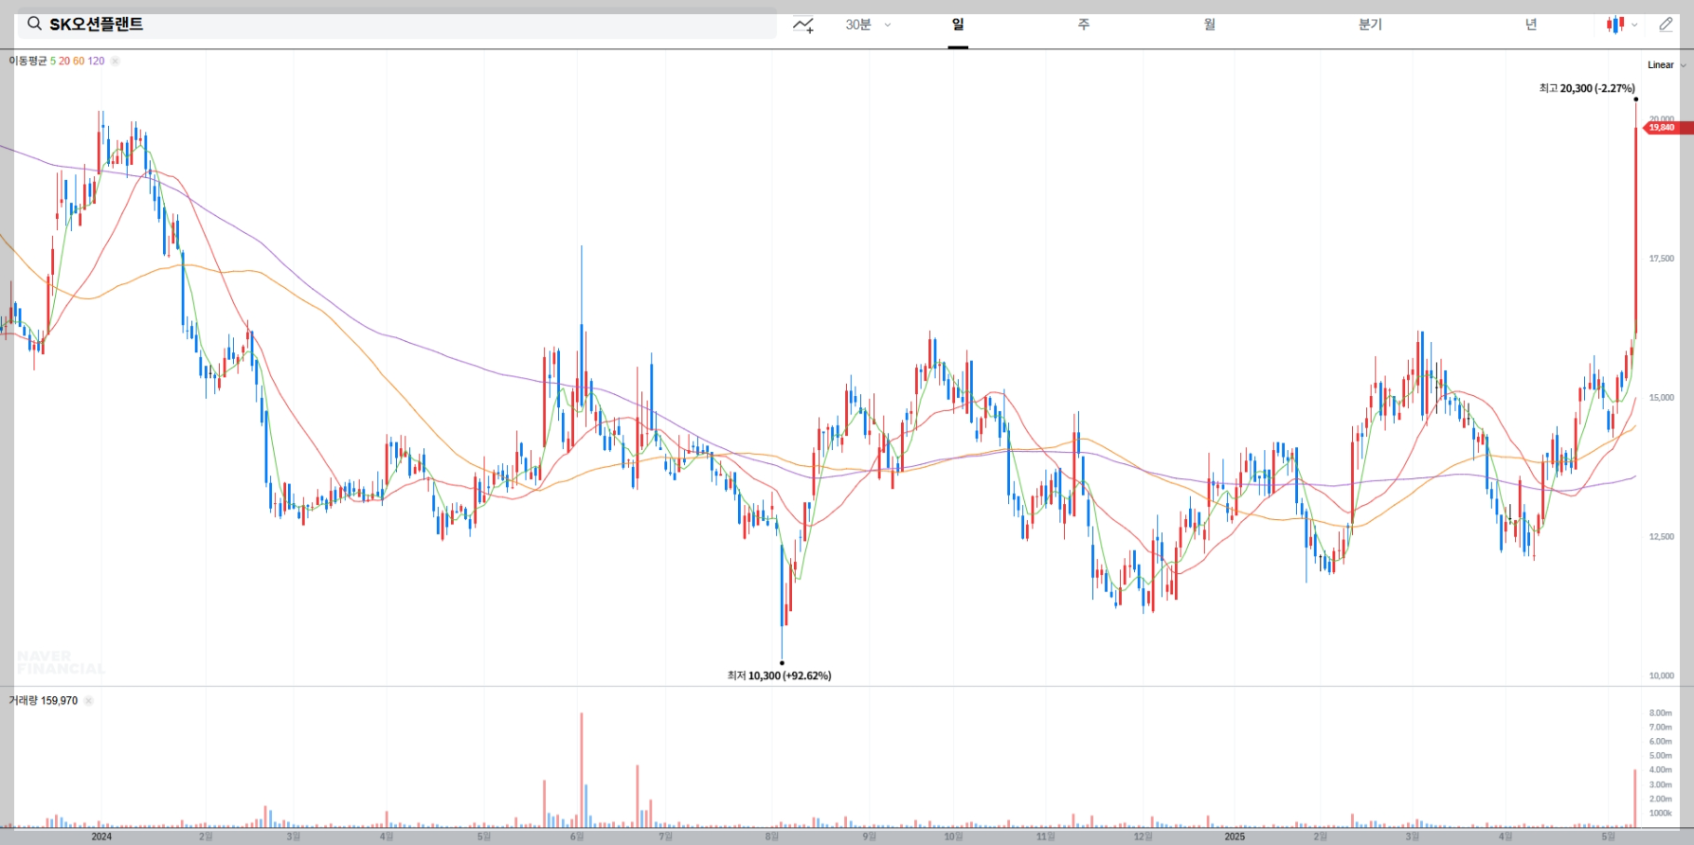The width and height of the screenshot is (1694, 845).
Task: Click the 8.00m volume axis label
Action: [1660, 713]
